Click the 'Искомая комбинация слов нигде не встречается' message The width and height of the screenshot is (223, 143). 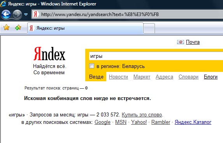(88, 98)
